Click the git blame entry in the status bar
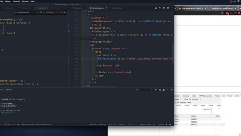The width and height of the screenshot is (241, 136). 98,125
